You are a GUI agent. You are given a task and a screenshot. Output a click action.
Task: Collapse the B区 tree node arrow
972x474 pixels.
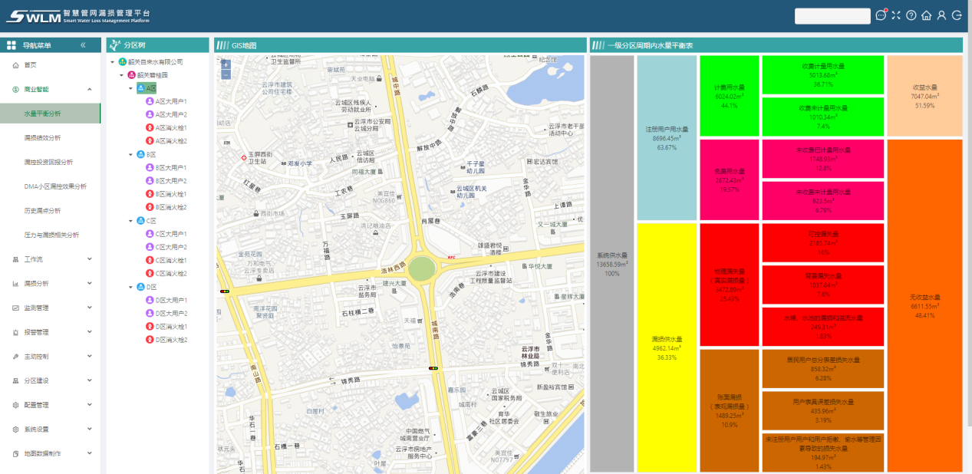point(130,154)
